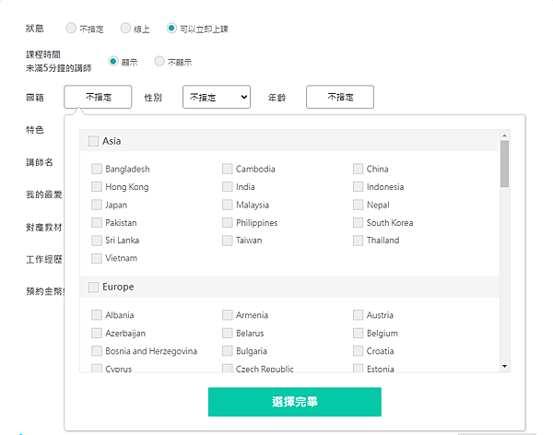Open the 年齡 age selector
The width and height of the screenshot is (553, 435).
339,97
